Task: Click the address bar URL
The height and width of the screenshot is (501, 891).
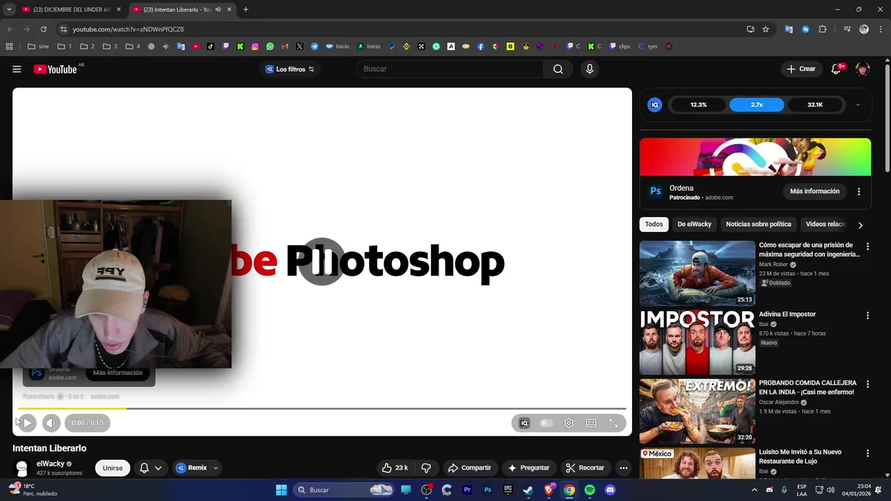Action: [128, 29]
